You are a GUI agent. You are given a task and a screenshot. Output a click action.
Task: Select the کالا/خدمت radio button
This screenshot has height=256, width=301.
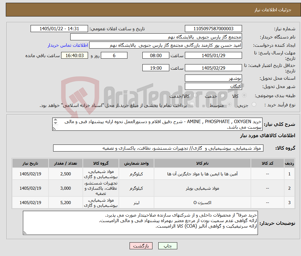tap(195, 95)
